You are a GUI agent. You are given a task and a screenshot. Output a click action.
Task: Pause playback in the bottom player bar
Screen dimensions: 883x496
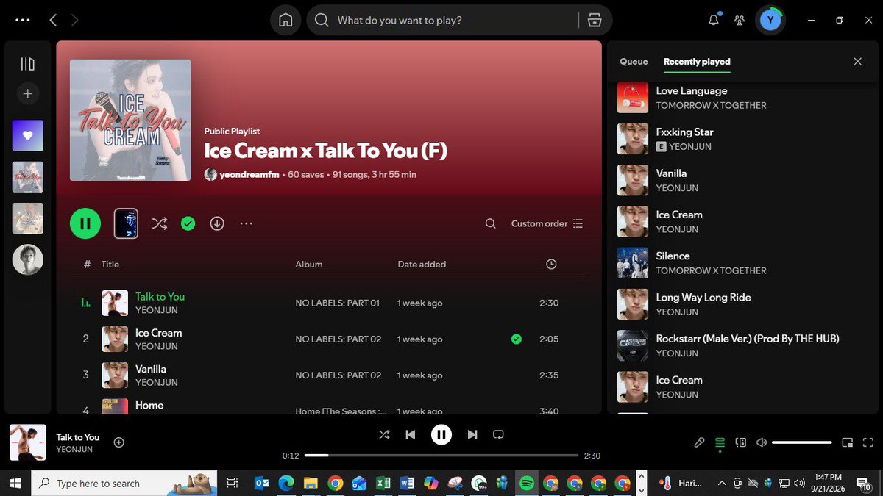[441, 434]
